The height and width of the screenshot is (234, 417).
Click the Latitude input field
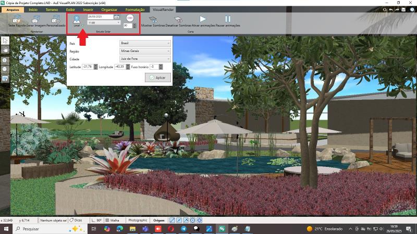point(88,67)
